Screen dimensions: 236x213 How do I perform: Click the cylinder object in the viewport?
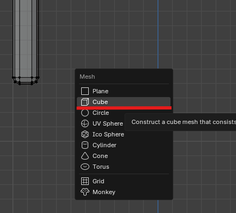point(26,42)
